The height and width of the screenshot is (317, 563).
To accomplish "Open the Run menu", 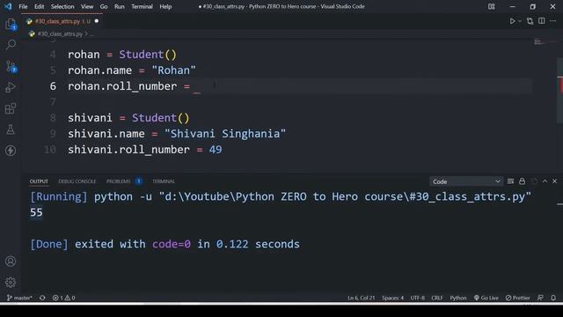I will (x=120, y=6).
